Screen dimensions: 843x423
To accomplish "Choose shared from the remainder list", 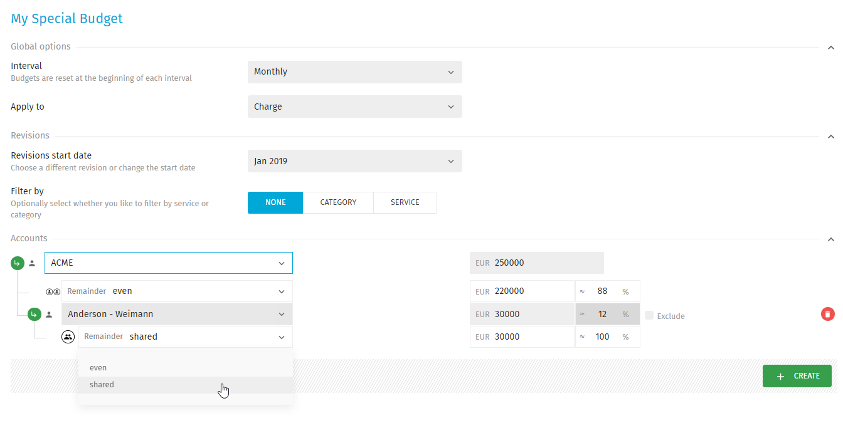I will [186, 385].
